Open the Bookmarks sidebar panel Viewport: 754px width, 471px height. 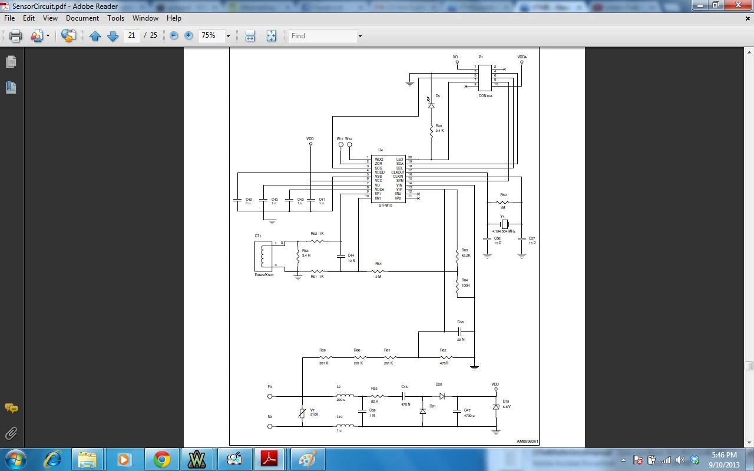[11, 88]
